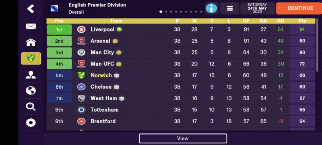This screenshot has width=322, height=145.
Task: Select the second page indicator dot
Action: coord(166,12)
